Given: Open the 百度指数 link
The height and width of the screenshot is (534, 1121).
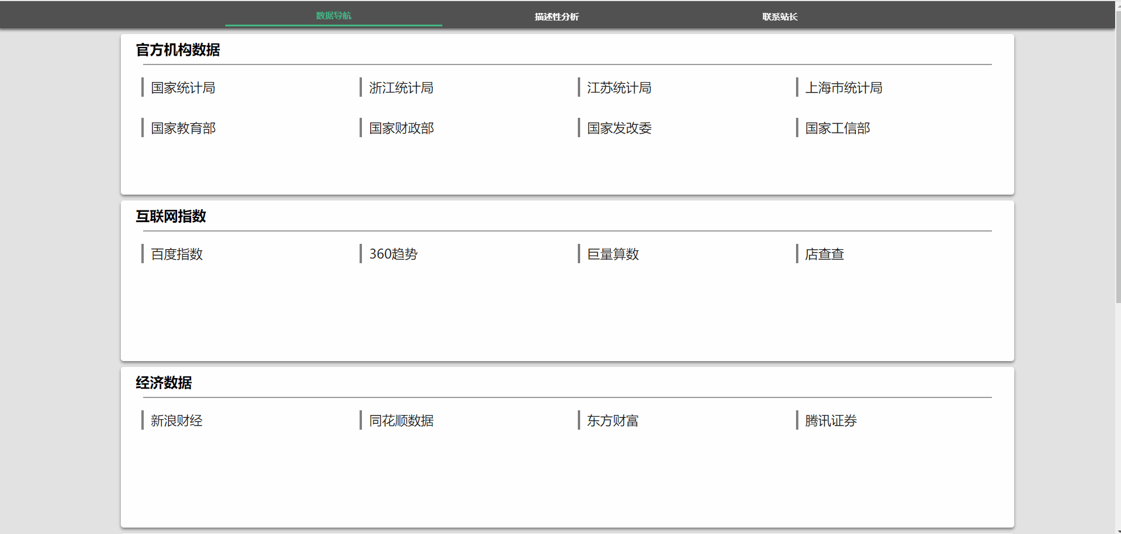Looking at the screenshot, I should click(x=177, y=254).
